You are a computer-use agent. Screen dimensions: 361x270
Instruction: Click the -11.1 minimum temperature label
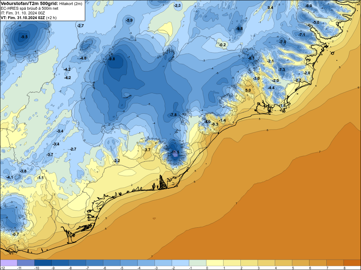[175, 152]
